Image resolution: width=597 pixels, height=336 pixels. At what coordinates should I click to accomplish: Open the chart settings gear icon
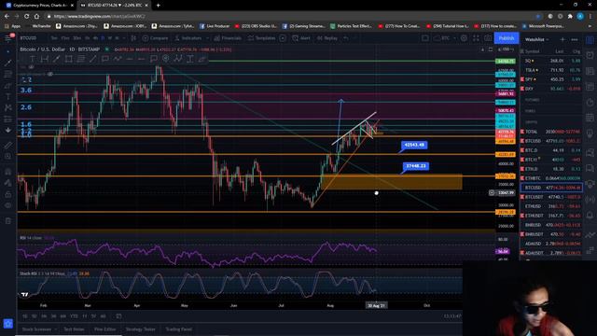pos(464,38)
